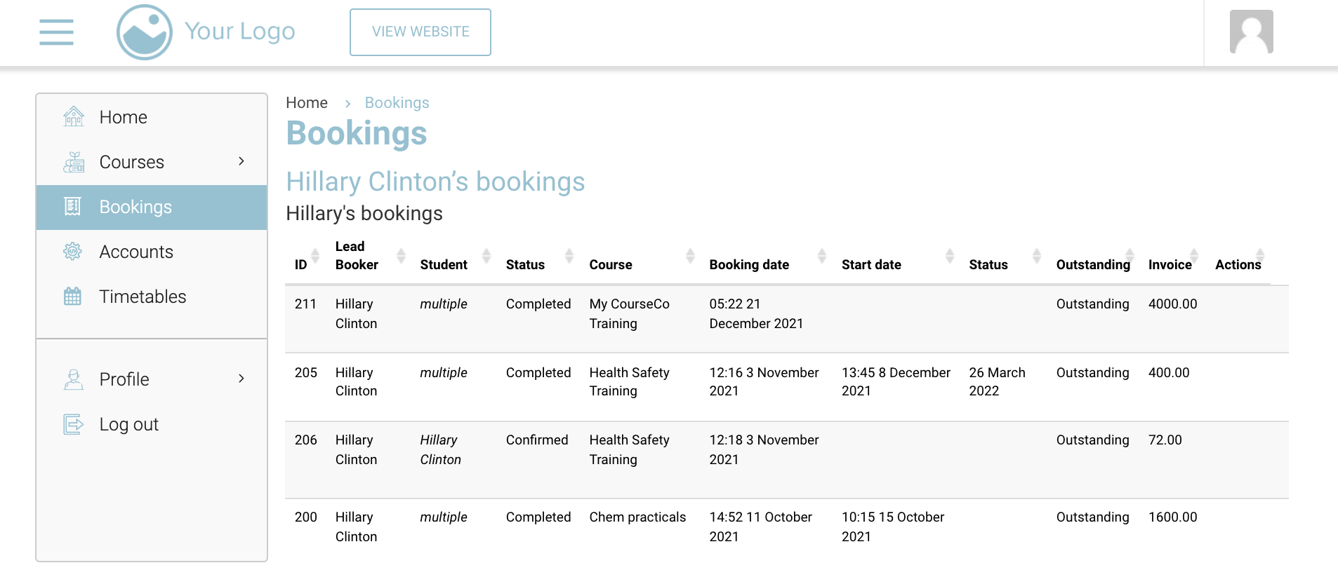Click the Timetables calendar icon in sidebar

pyautogui.click(x=73, y=297)
